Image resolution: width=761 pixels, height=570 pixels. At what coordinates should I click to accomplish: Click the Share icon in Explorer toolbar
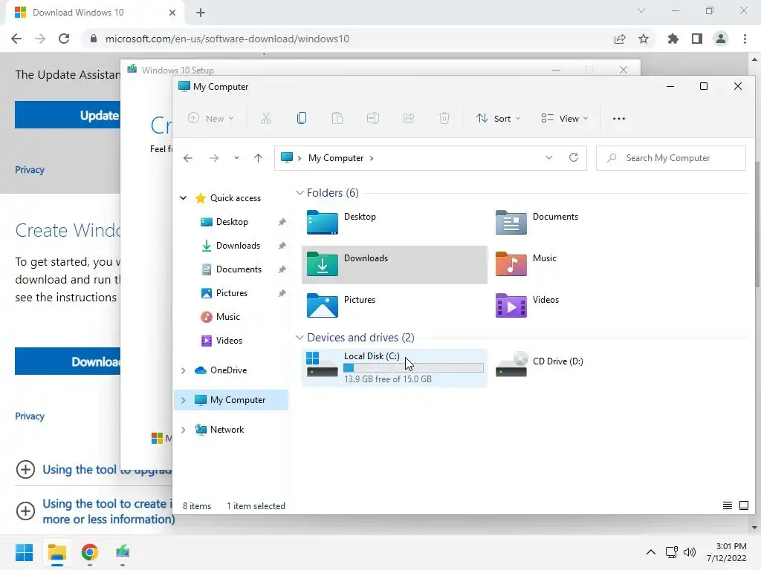coord(409,118)
